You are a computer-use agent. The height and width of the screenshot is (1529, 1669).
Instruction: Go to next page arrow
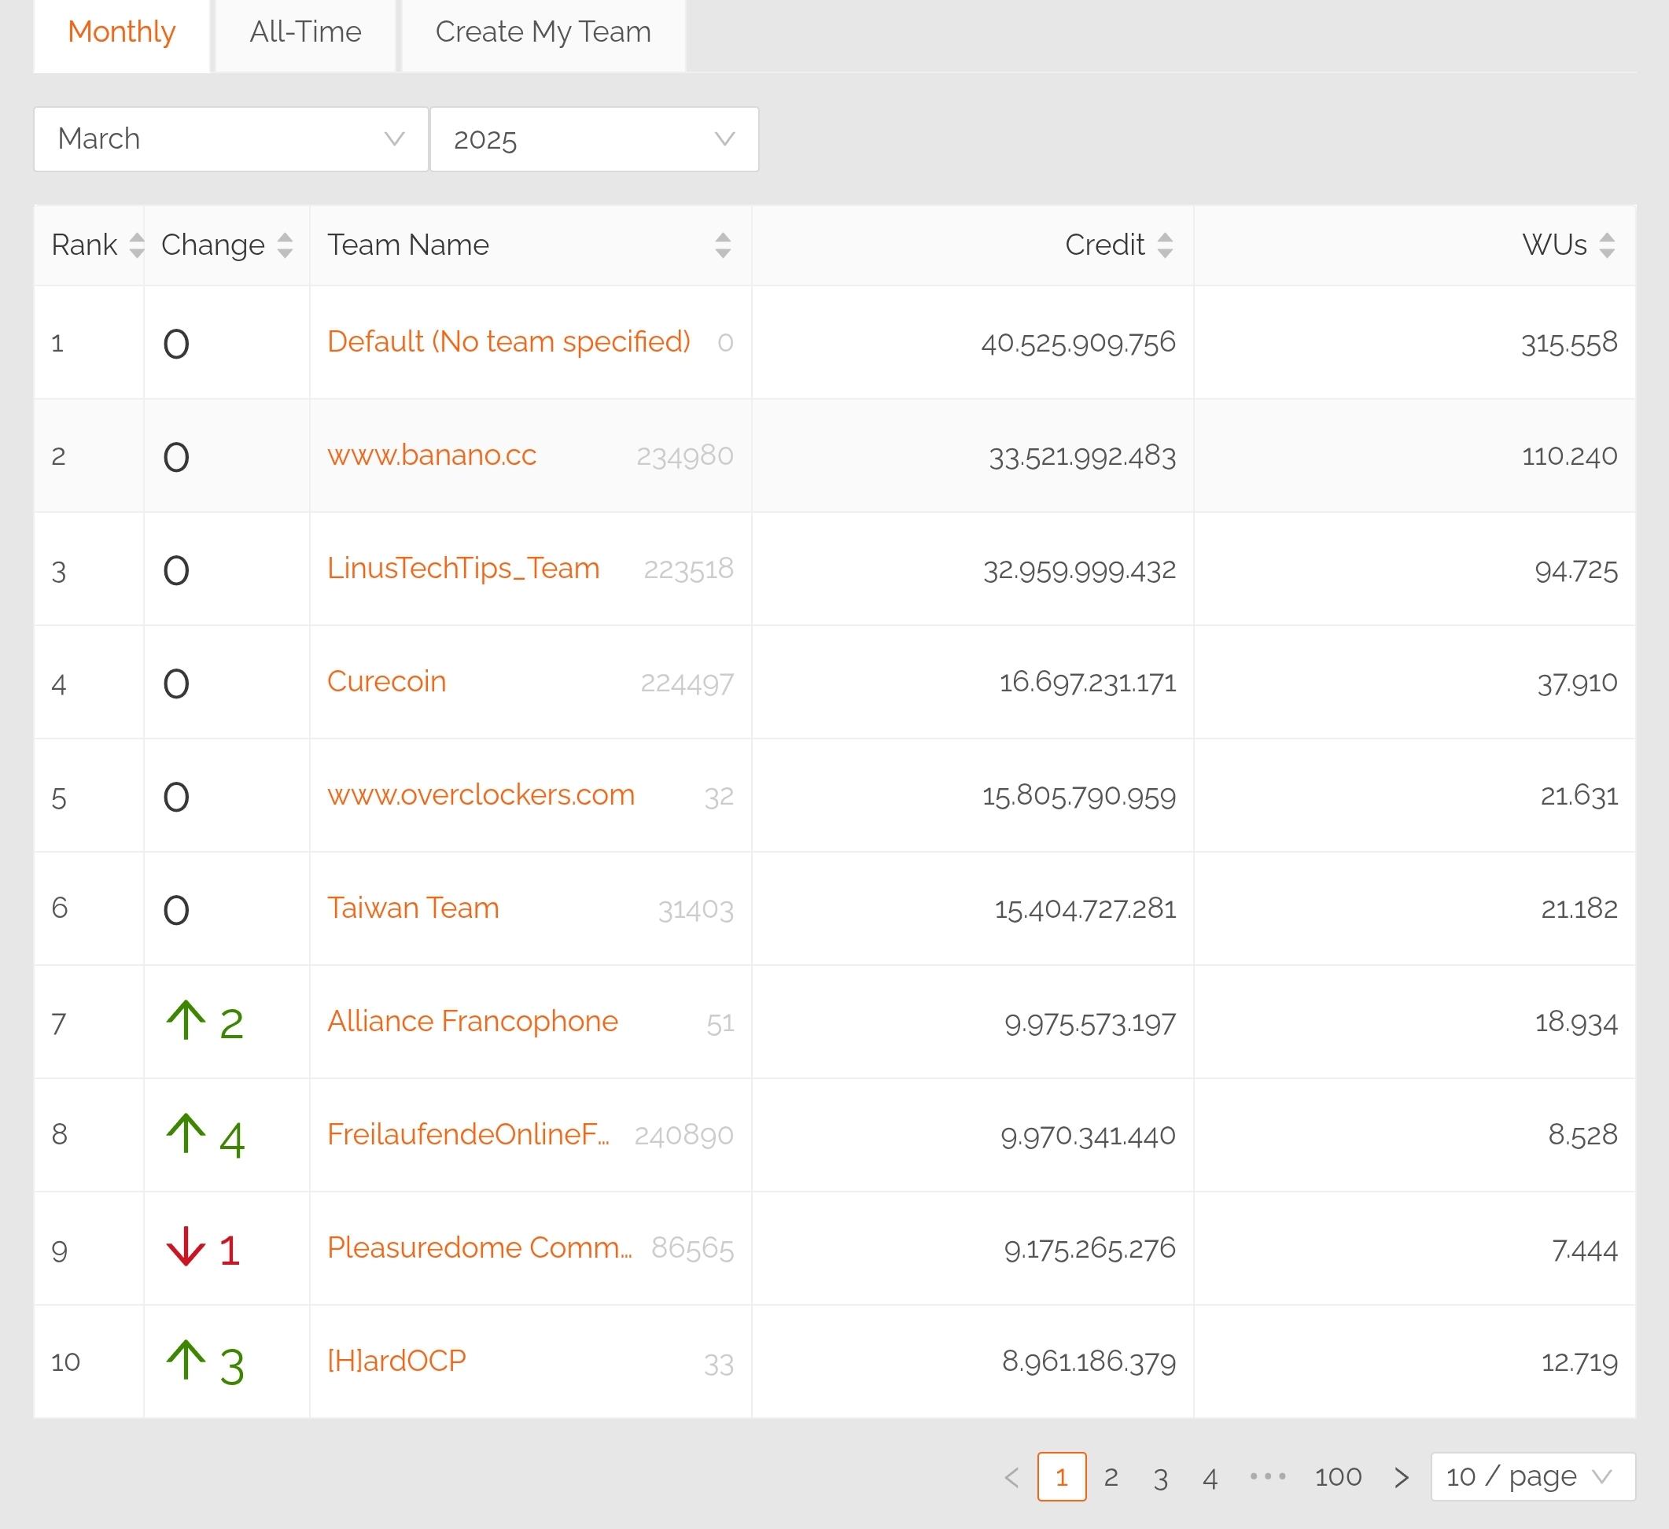pyautogui.click(x=1401, y=1477)
